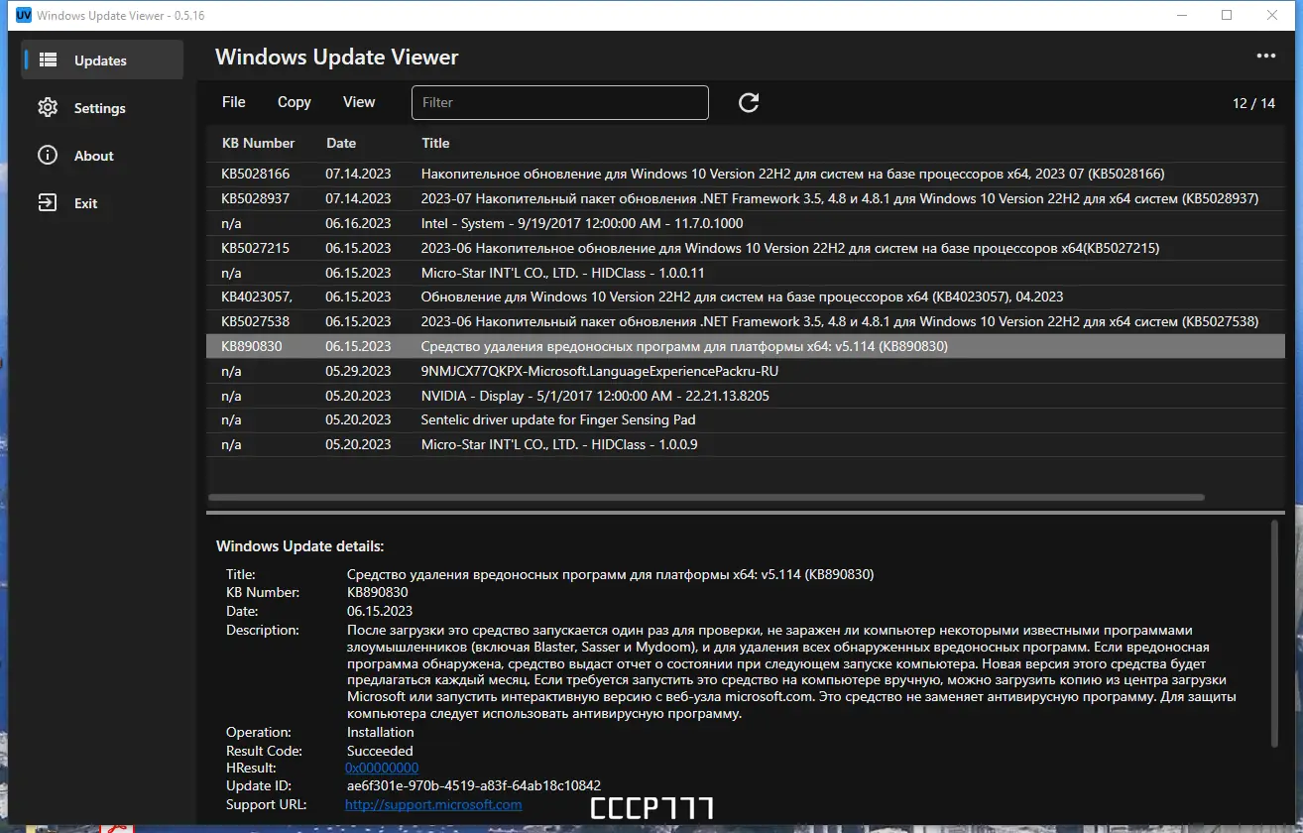1303x833 pixels.
Task: Sort by the Date column header
Action: (341, 143)
